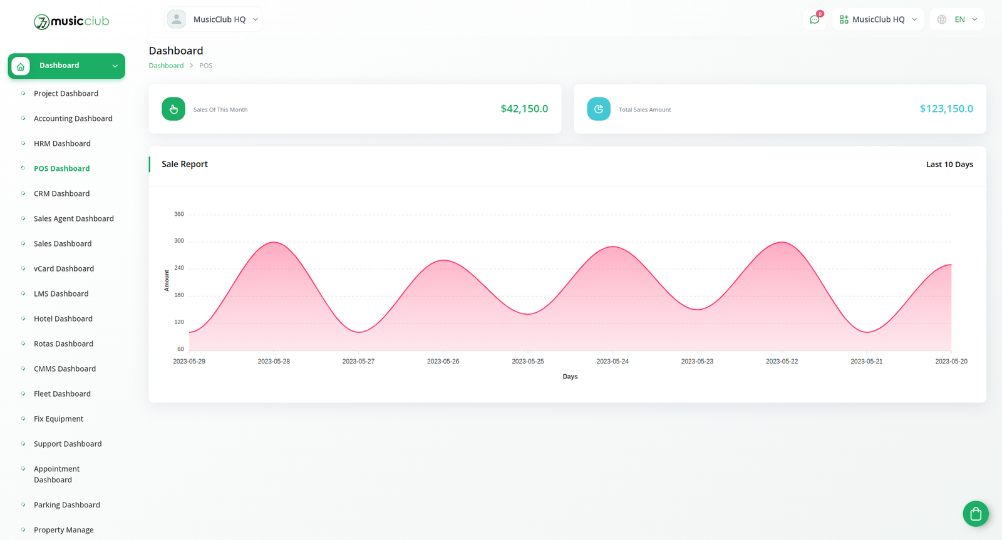Click the globe language icon

pos(942,19)
